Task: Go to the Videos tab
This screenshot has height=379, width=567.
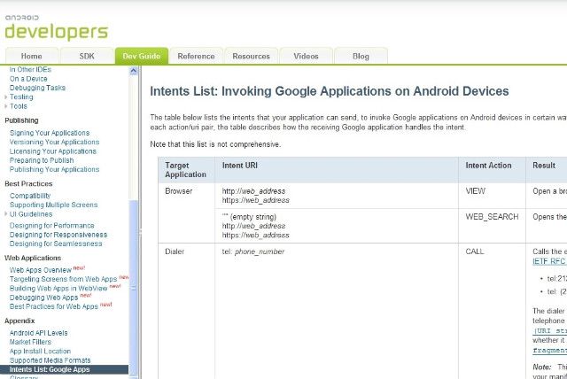Action: (306, 56)
